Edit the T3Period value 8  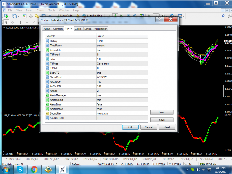[122, 55]
